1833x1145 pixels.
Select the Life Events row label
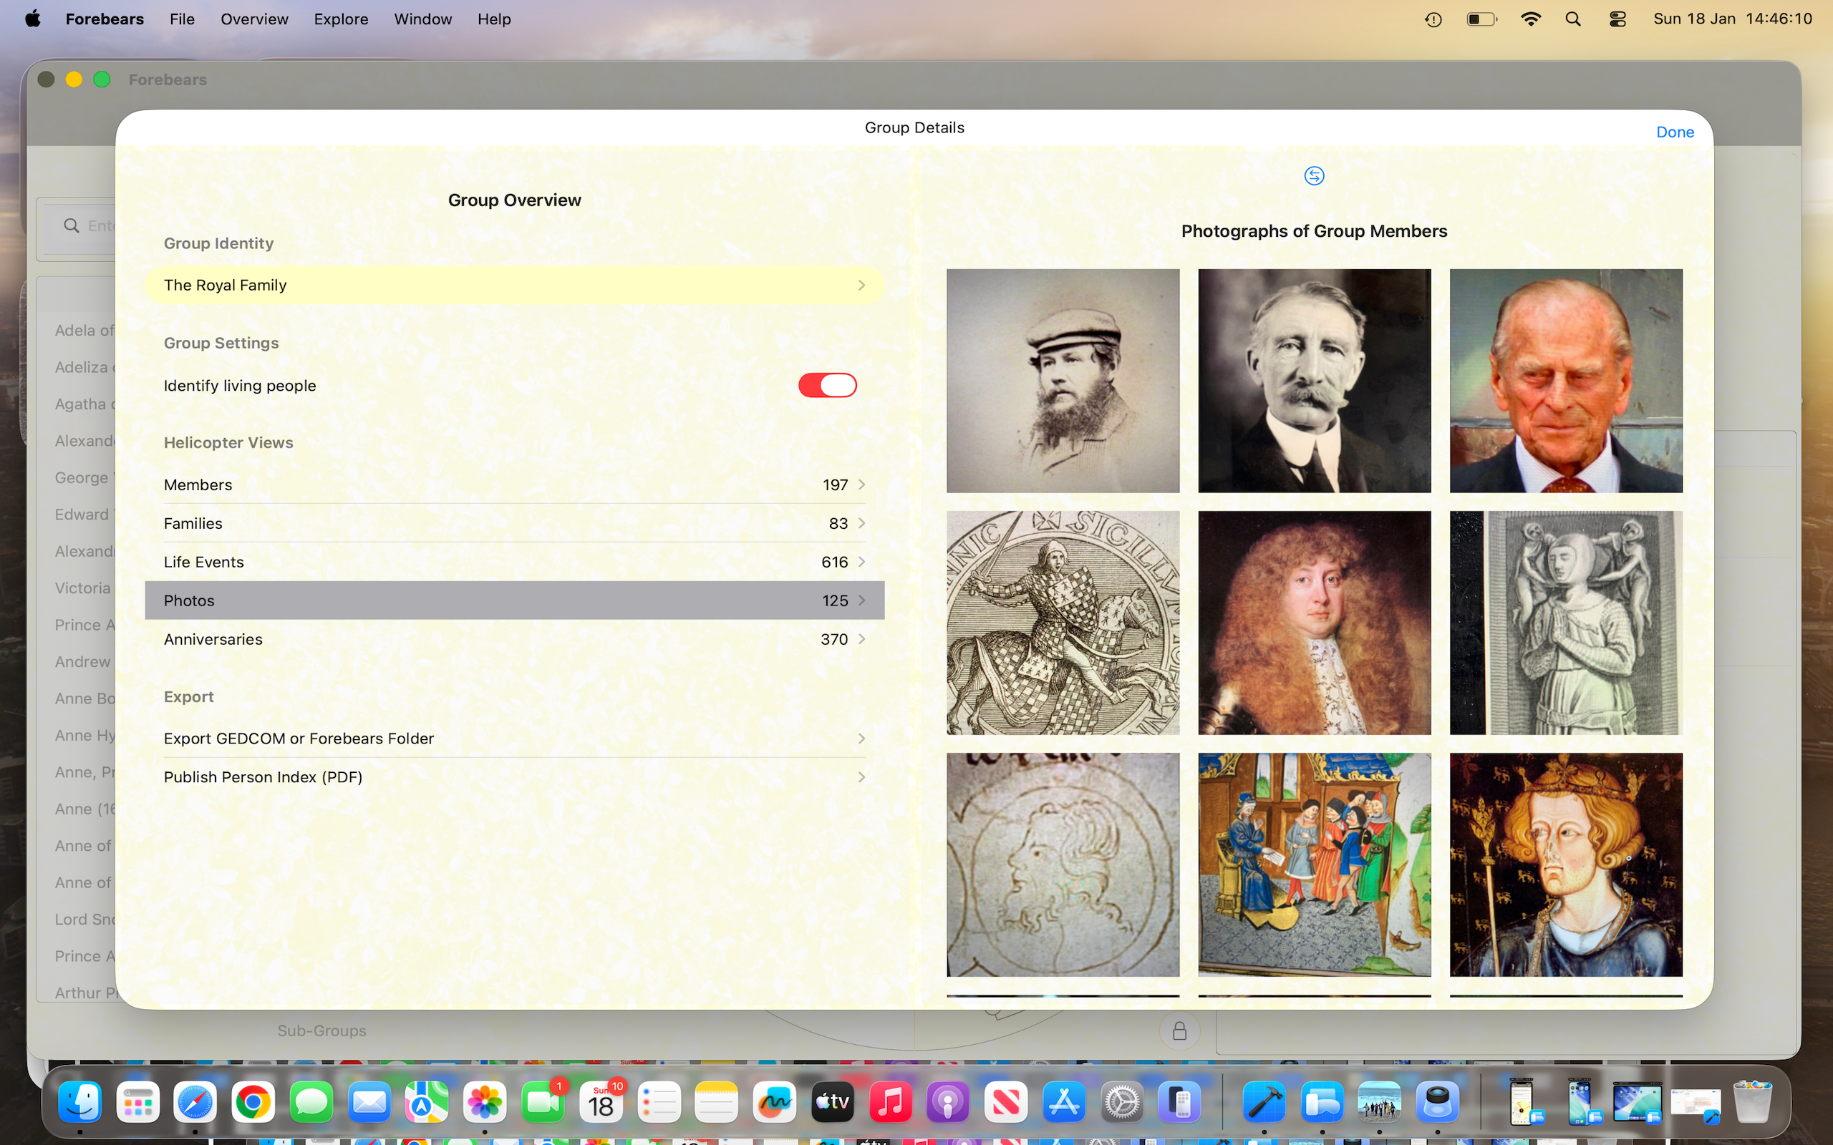(204, 562)
